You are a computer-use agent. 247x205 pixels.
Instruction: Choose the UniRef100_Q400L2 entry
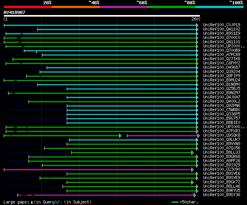[x=222, y=102]
